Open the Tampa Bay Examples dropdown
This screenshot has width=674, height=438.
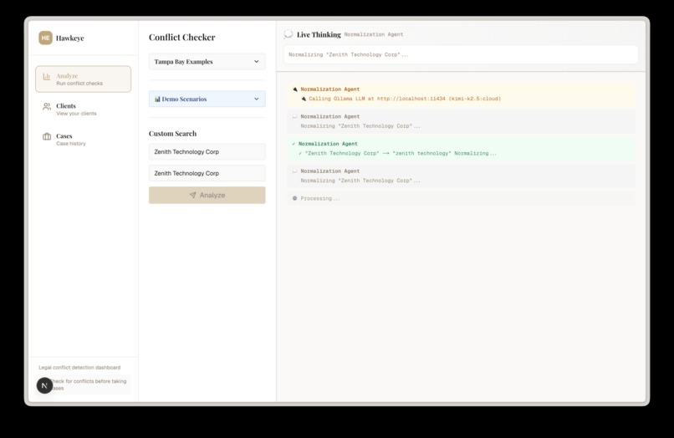(207, 62)
